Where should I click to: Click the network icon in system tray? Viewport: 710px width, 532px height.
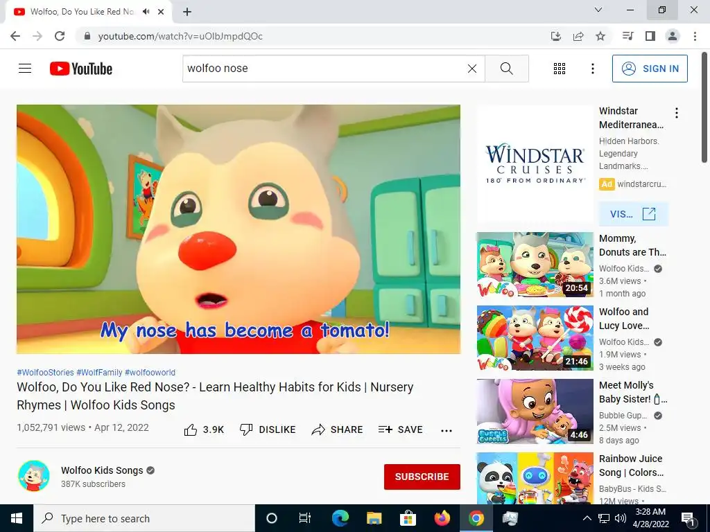[x=604, y=518]
